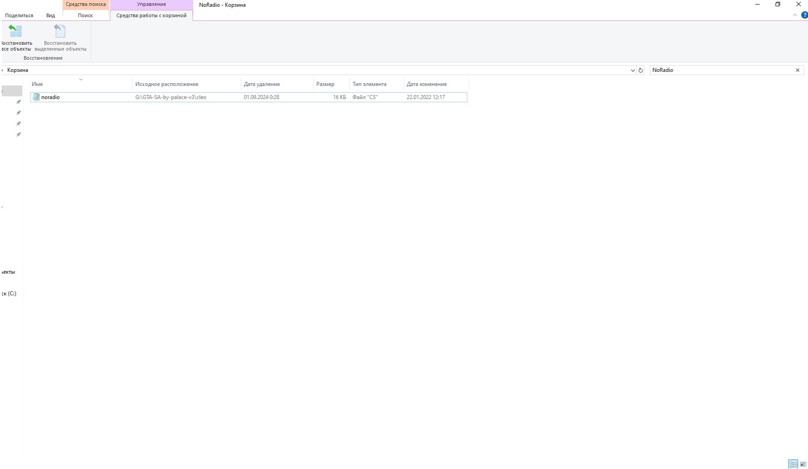The image size is (808, 469).
Task: Clear the NoRadio search with the X
Action: [x=798, y=70]
